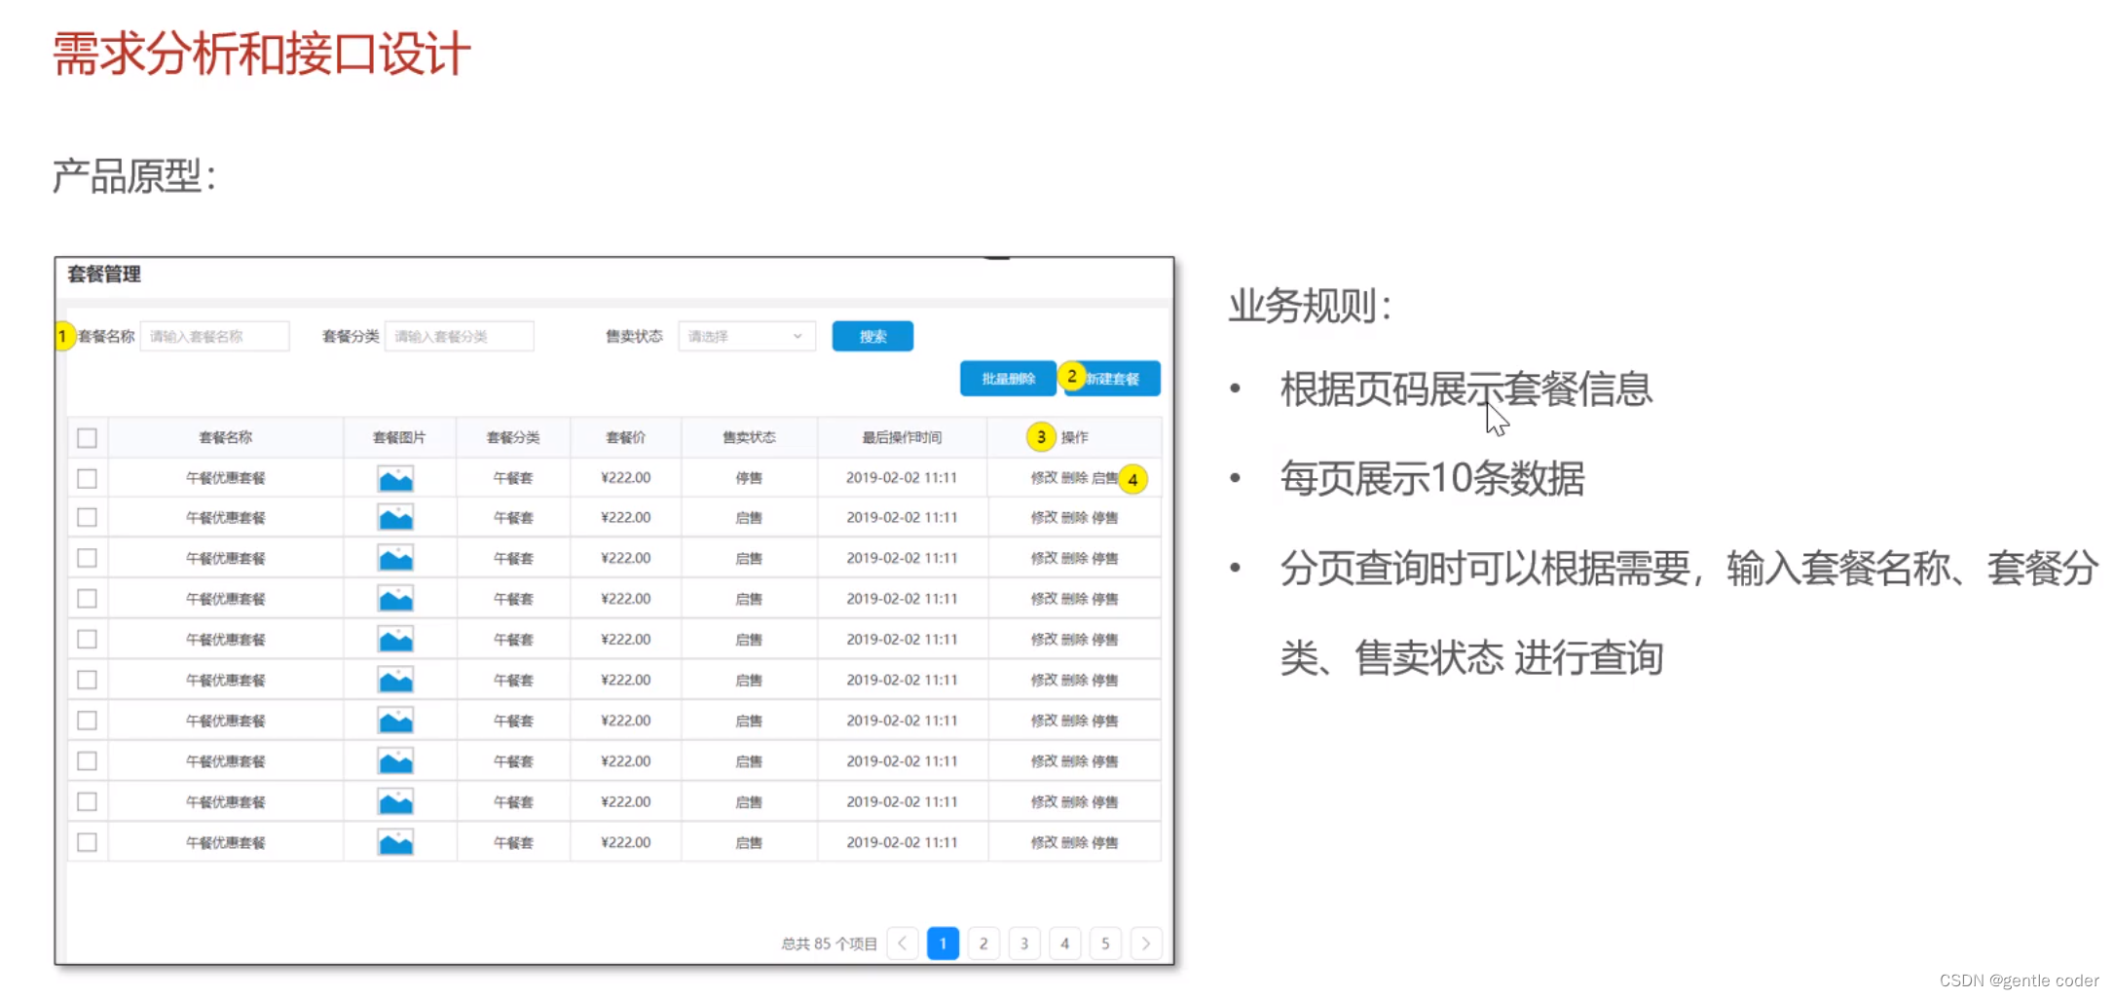Click the 套餐分类 column header
Screen dimensions: 2114x999
pyautogui.click(x=513, y=438)
